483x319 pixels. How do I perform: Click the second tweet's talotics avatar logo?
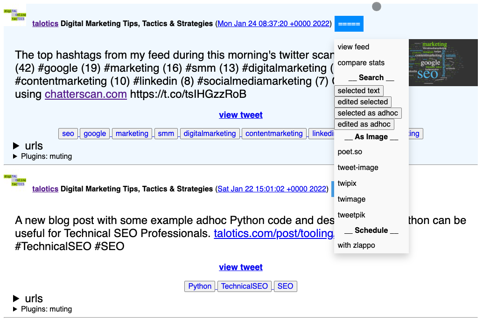pos(15,181)
